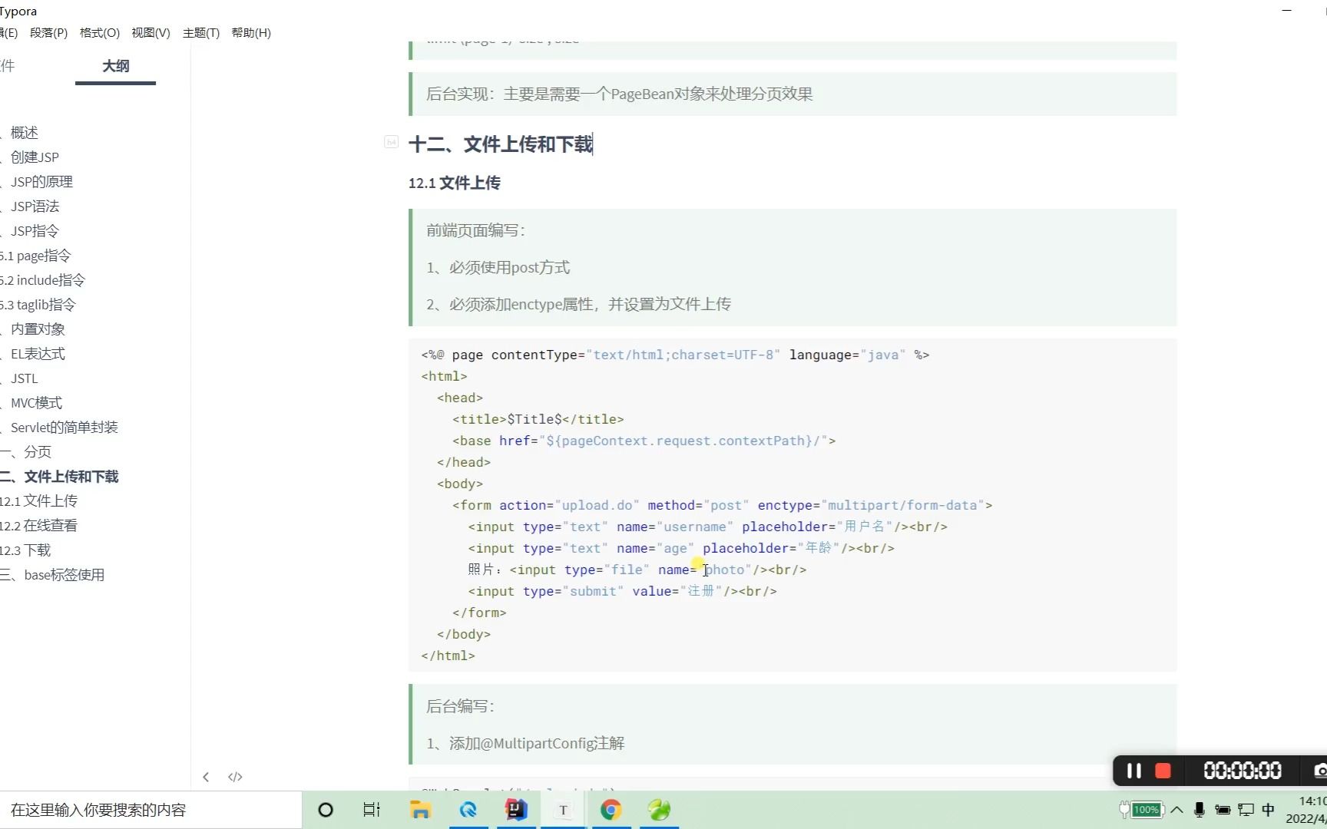Open the 主题(T) theme menu

click(x=201, y=32)
